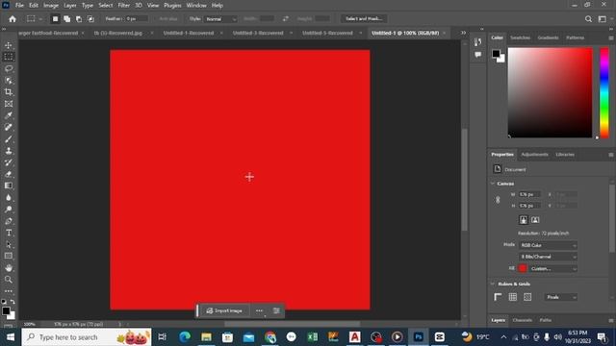Open the Layer menu
616x346 pixels.
(70, 6)
